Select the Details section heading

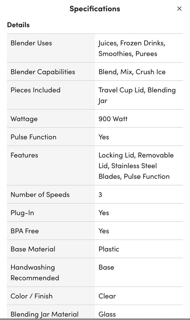tap(18, 25)
